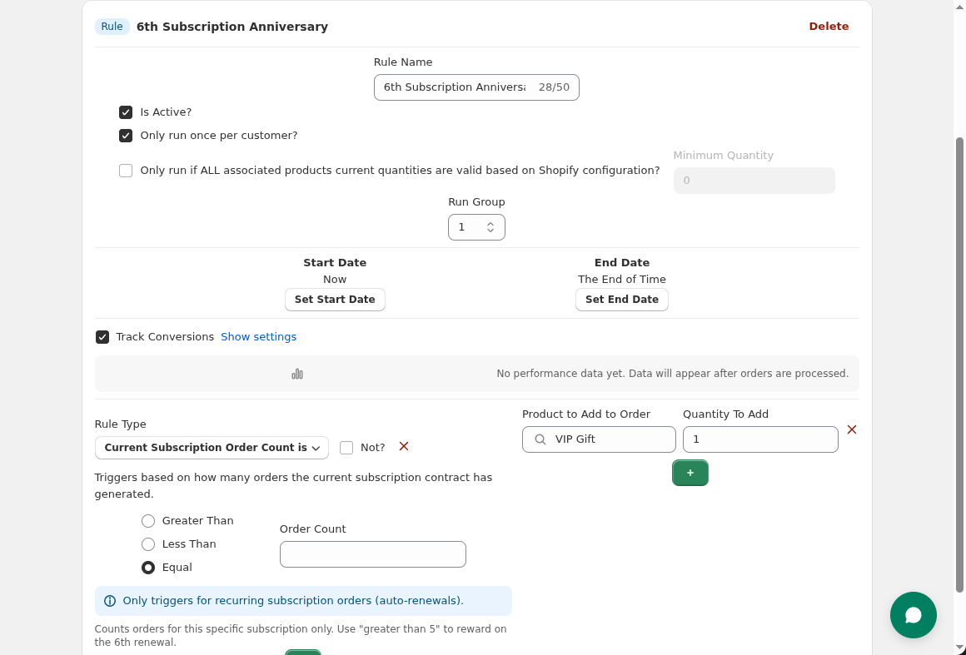Screen dimensions: 966x655
Task: Open the chat bubble in bottom corner
Action: click(x=914, y=615)
